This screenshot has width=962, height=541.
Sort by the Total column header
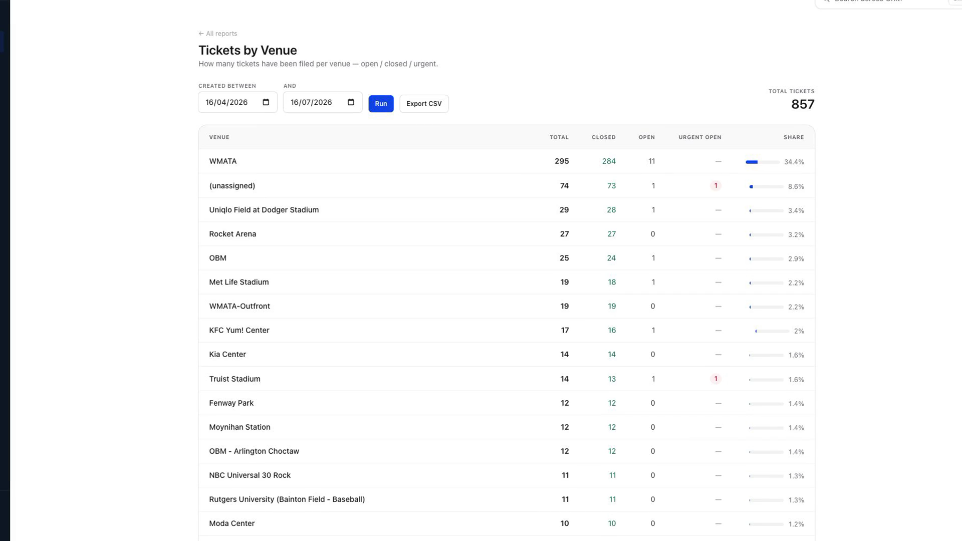(x=559, y=137)
